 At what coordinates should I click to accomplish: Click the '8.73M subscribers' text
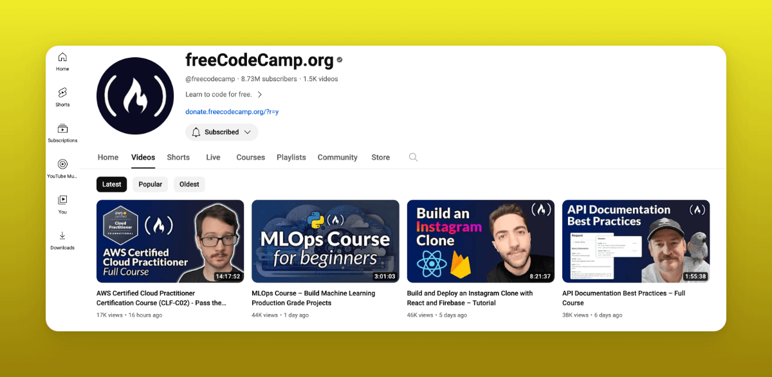pyautogui.click(x=269, y=79)
